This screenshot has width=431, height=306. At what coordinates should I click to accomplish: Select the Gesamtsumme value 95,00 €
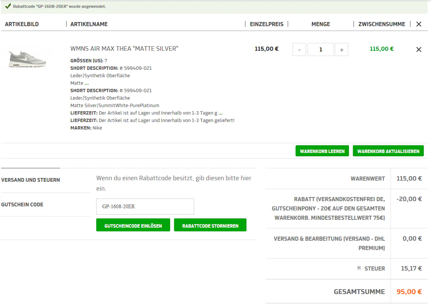click(x=409, y=292)
